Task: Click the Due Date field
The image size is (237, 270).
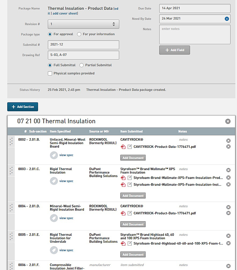Action: 195,9
